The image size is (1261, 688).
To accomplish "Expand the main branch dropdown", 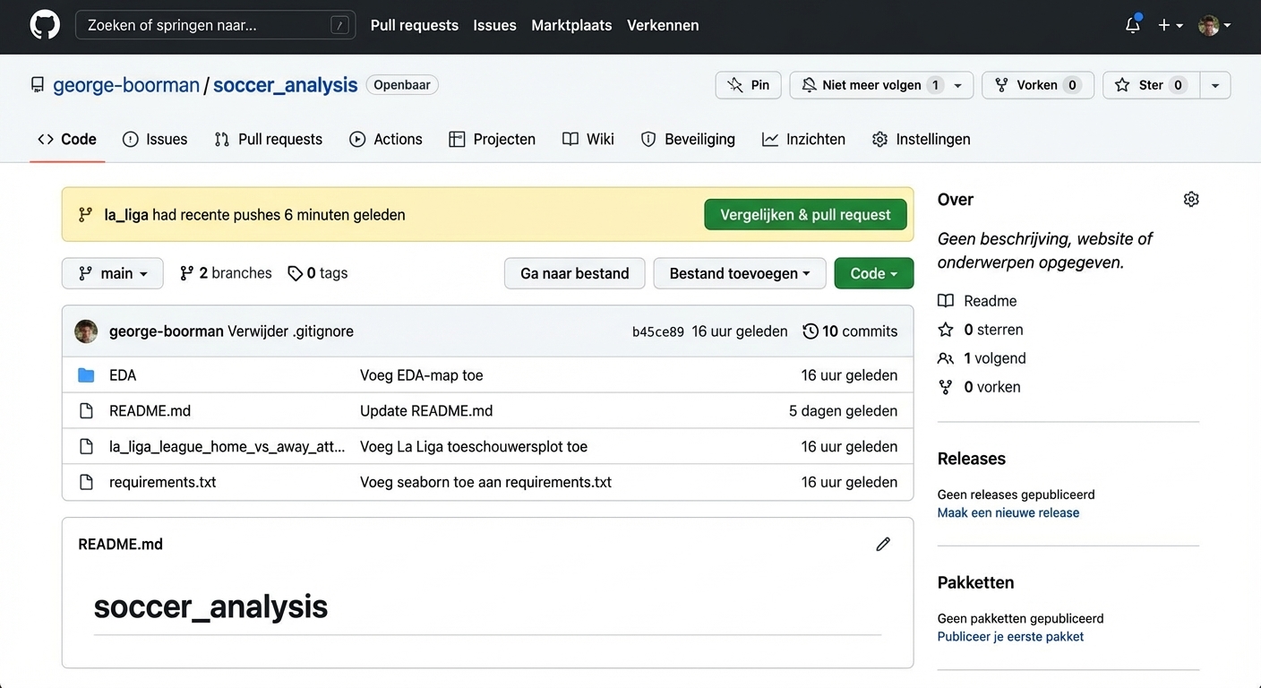I will point(112,273).
